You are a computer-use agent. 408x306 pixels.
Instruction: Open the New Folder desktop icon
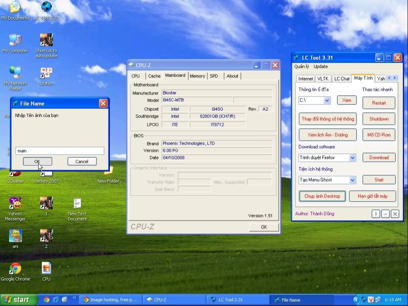tap(108, 176)
